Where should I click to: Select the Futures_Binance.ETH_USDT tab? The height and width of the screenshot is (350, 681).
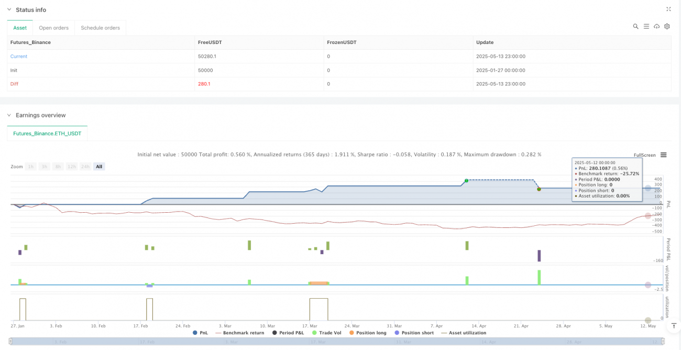pos(47,134)
